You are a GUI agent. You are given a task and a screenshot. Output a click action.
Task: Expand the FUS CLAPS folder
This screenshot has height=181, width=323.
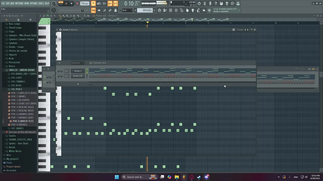(x=16, y=78)
